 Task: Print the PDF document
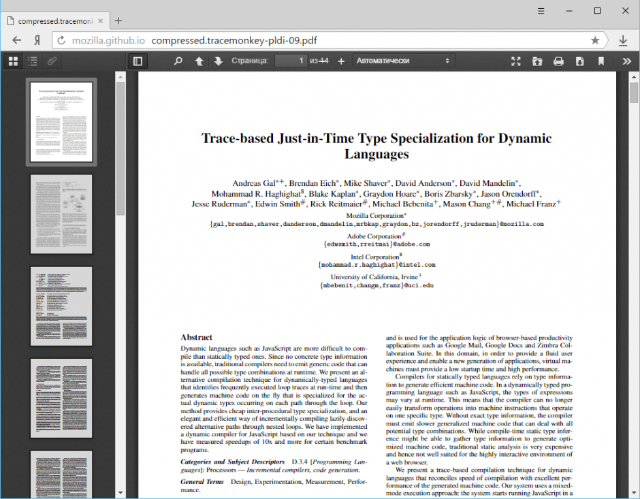[x=558, y=61]
